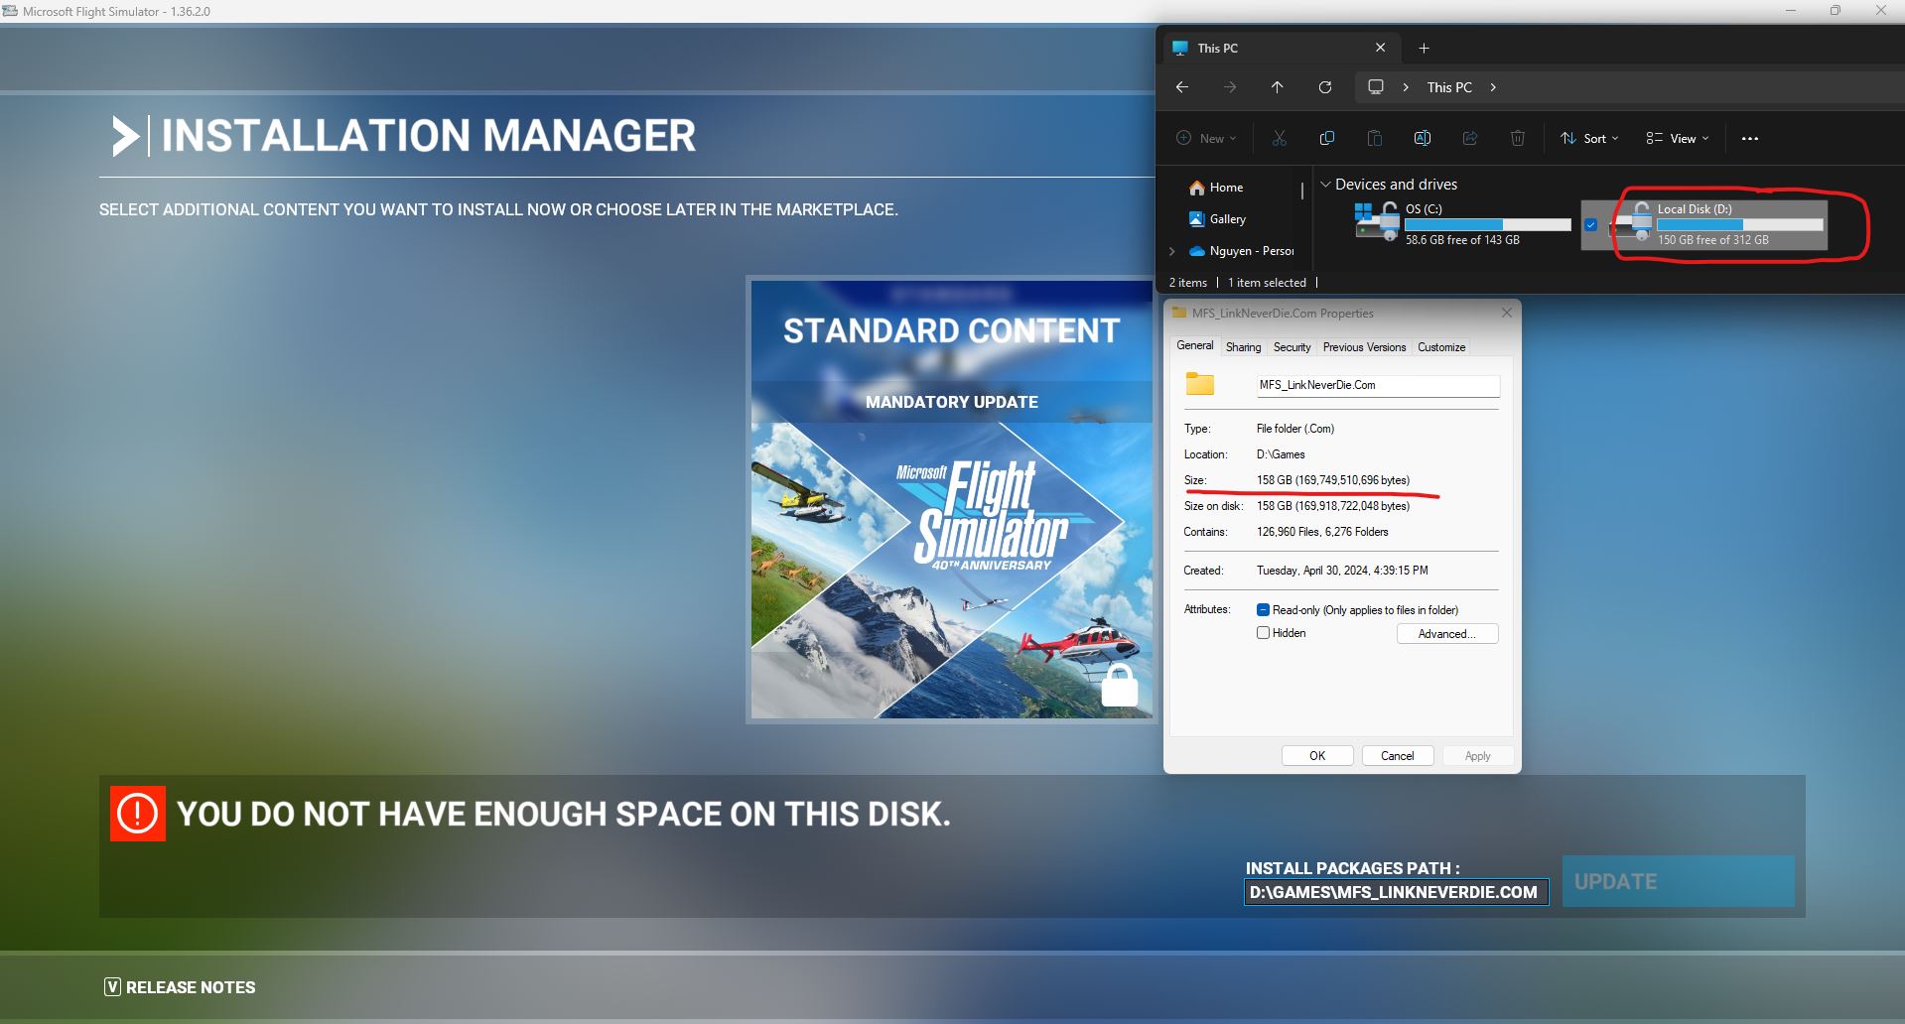Close the MFS_LinkNeverDie.Com Properties dialog
1905x1024 pixels.
(x=1506, y=313)
